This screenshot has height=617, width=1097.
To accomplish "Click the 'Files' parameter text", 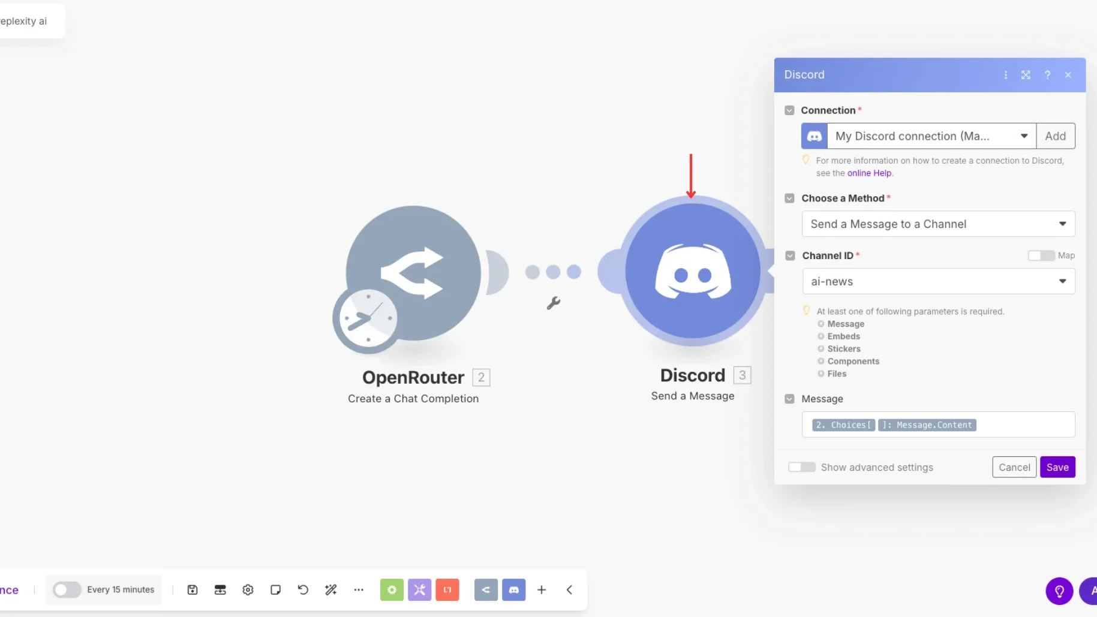I will (837, 374).
